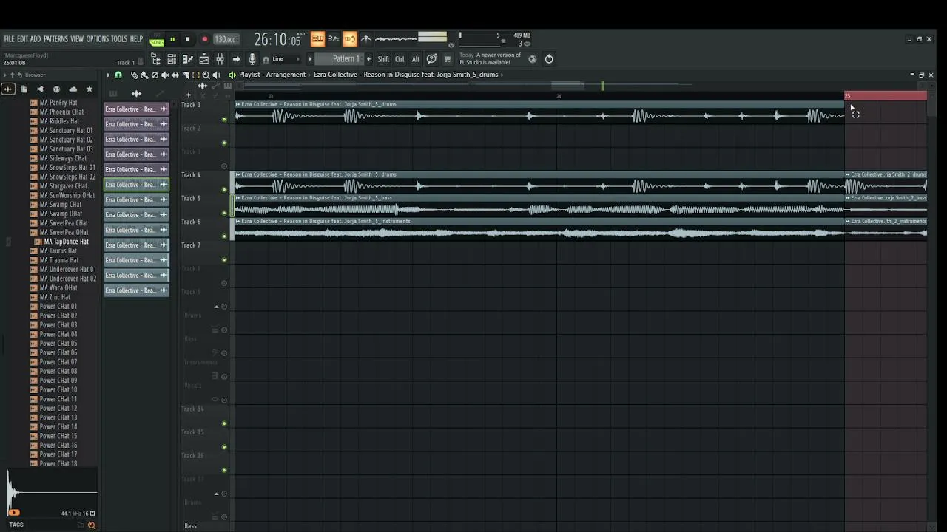
Task: Show starred favorites in browser
Action: 90,89
